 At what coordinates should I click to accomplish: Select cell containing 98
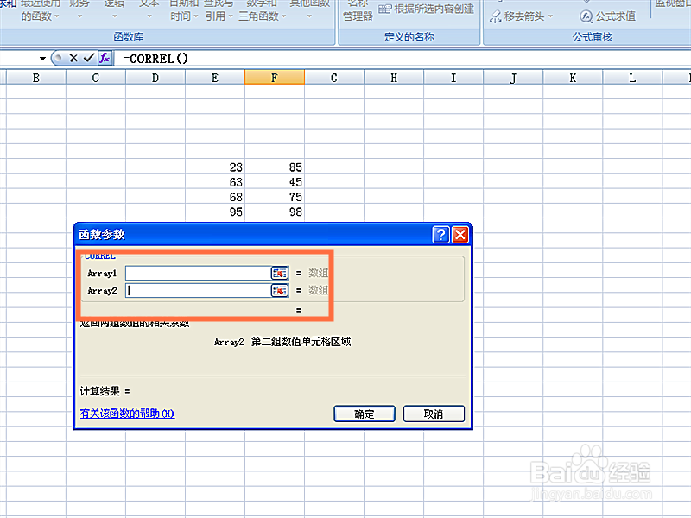tap(275, 212)
